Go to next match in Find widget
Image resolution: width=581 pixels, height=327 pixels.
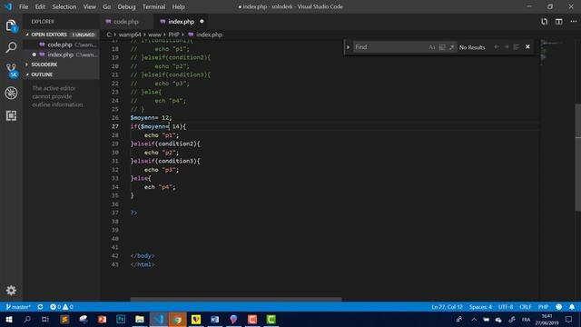(507, 47)
